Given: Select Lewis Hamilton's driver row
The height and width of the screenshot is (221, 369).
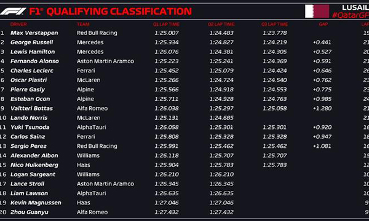Looking at the screenshot, I should click(x=184, y=52).
